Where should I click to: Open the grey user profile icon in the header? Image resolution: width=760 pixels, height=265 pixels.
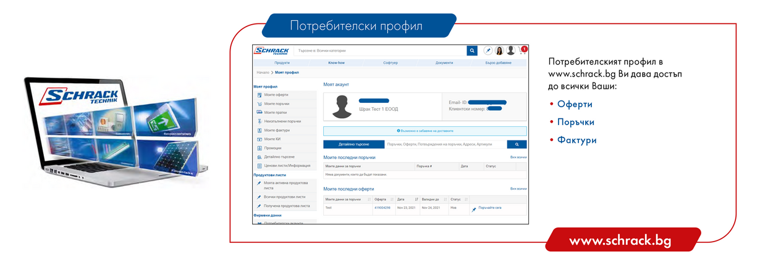click(x=510, y=51)
